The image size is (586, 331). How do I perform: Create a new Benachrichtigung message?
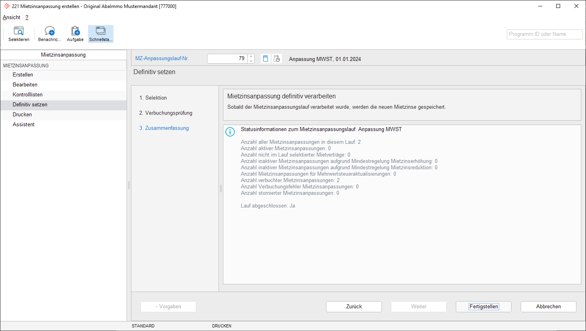[50, 34]
